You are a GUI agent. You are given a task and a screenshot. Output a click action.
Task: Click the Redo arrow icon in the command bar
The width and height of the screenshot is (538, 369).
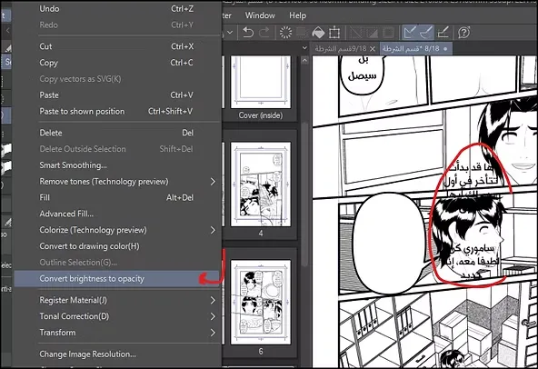[x=264, y=33]
